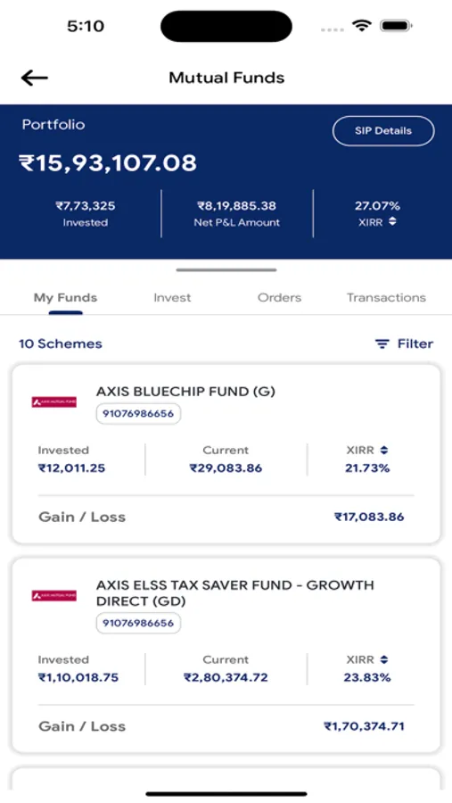The image size is (452, 803).
Task: Open SIP Details button
Action: [x=383, y=130]
